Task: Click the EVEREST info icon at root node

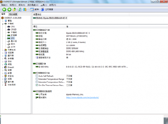Action: tap(2, 18)
